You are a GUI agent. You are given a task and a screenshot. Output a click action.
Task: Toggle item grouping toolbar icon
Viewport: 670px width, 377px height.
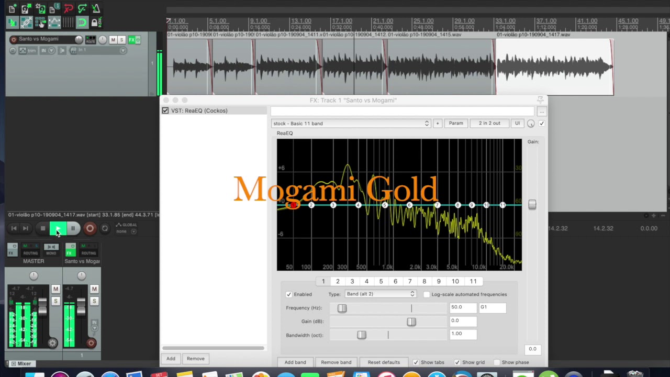tap(26, 23)
